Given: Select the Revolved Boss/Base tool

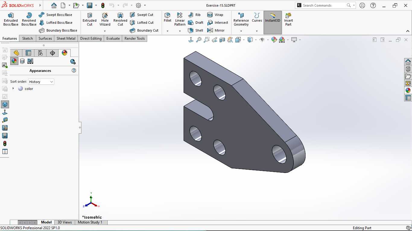Looking at the screenshot, I should (x=29, y=19).
